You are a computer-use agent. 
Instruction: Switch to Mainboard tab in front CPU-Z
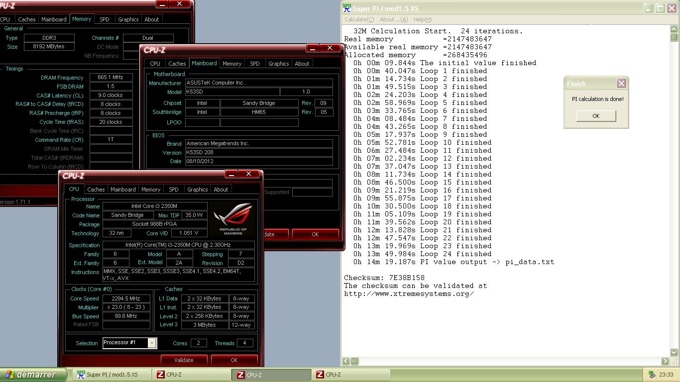tap(123, 190)
